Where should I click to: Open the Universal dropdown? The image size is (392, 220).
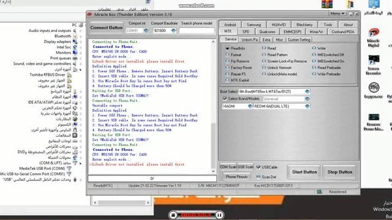(x=307, y=99)
